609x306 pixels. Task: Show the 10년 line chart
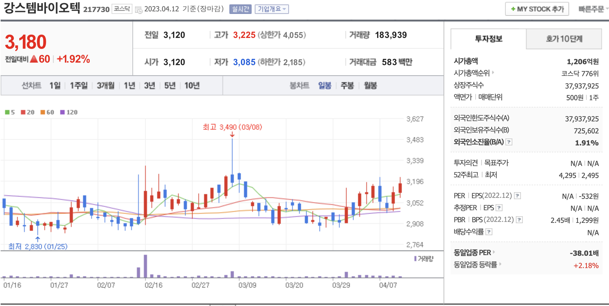pos(192,86)
